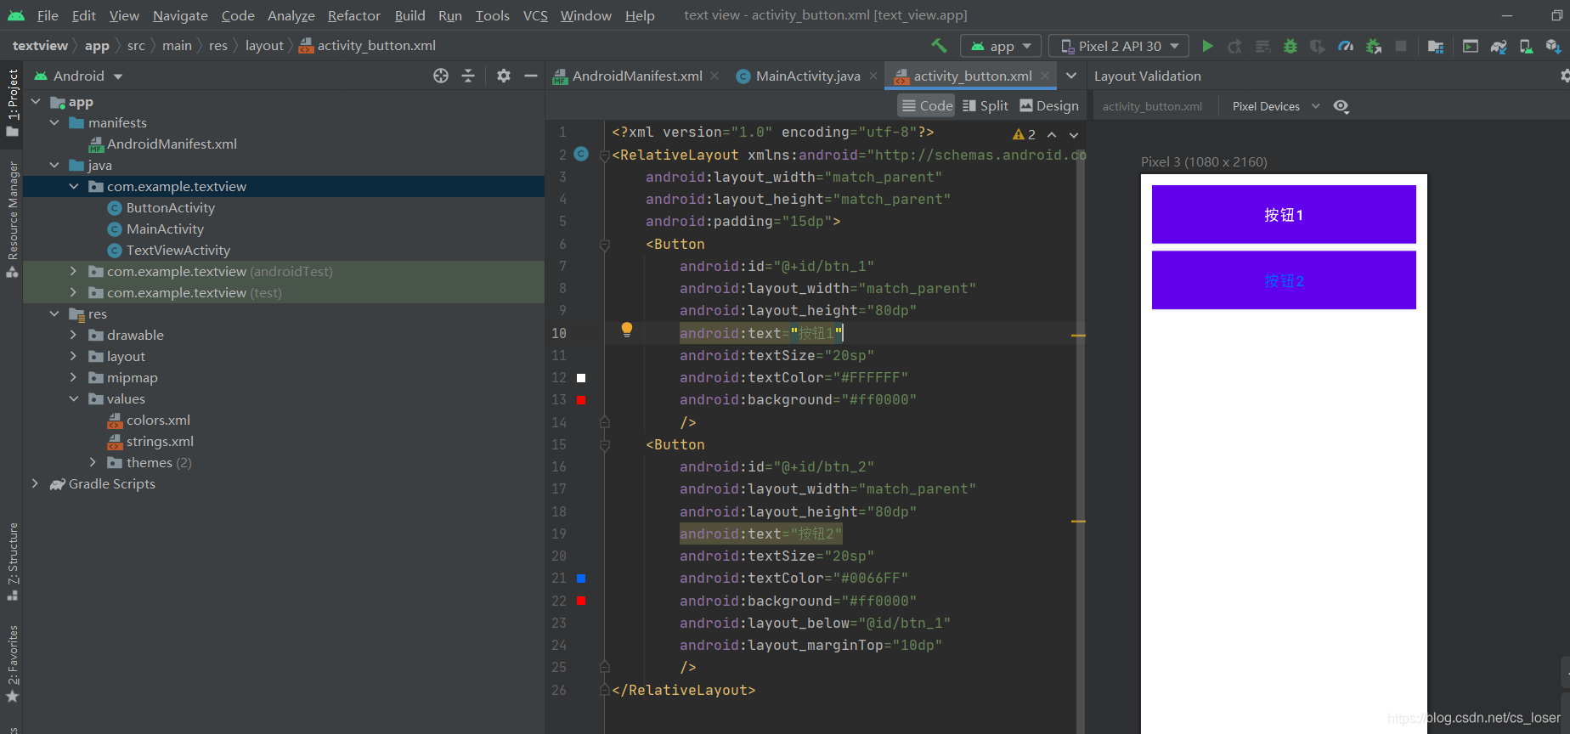The width and height of the screenshot is (1570, 734).
Task: Fold the first Button tag at line 6
Action: click(605, 245)
